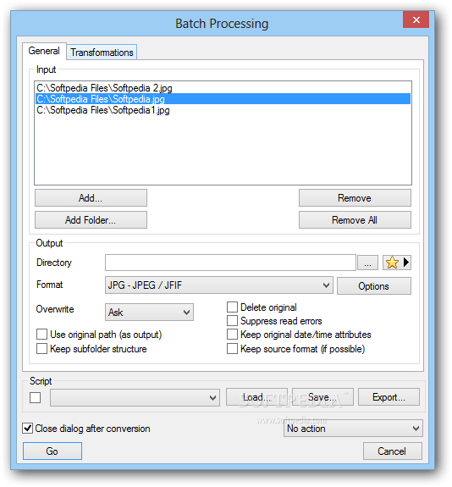The width and height of the screenshot is (452, 487).
Task: Open the No action dropdown
Action: pyautogui.click(x=353, y=429)
